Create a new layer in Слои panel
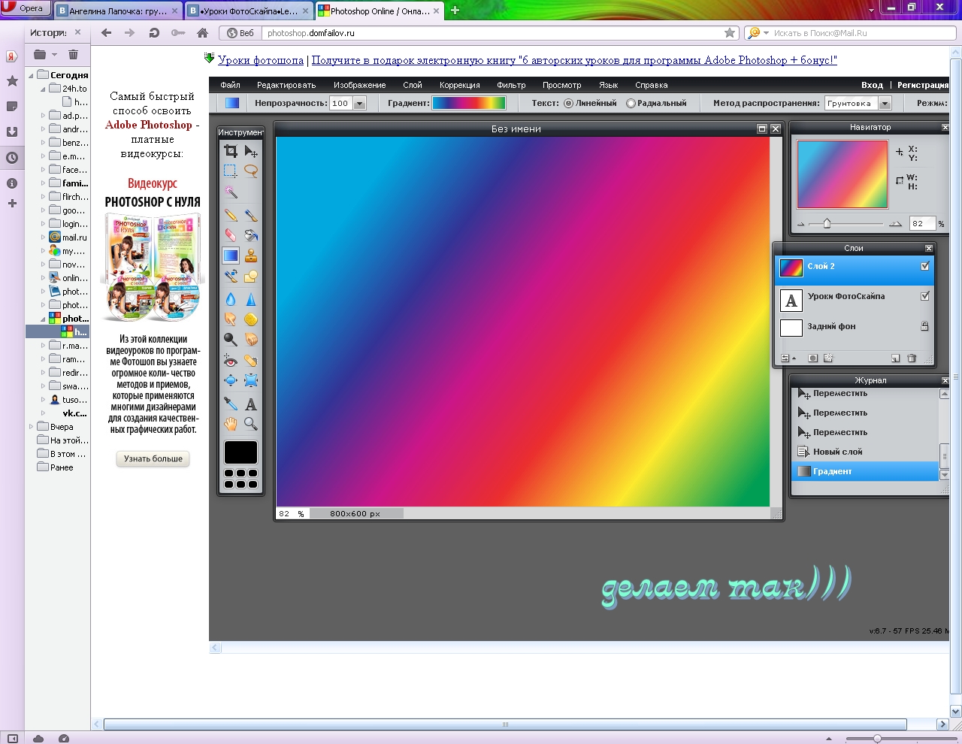Screen dimensions: 962x744 point(895,358)
